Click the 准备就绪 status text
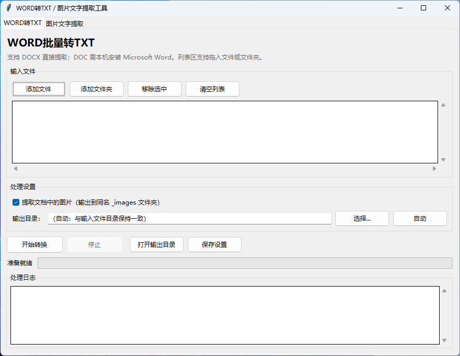Viewport: 460px width, 356px height. click(20, 263)
